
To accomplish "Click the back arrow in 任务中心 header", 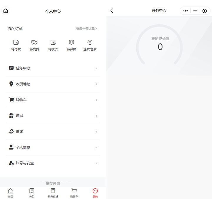I will click(112, 11).
